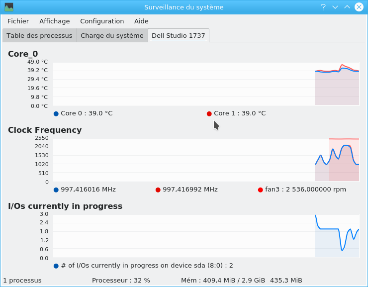Viewport: 368px width, 287px height.
Task: Minimize window with down chevron button
Action: [335, 7]
